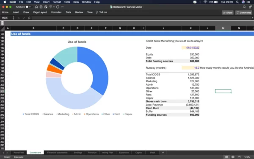
Task: Open the Insert ribbon tab
Action: coord(16,12)
